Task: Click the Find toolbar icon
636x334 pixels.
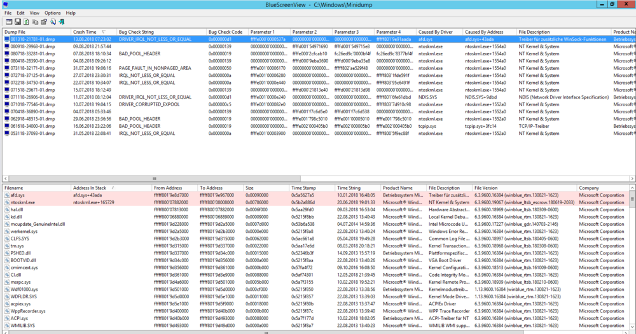Action: (53, 22)
